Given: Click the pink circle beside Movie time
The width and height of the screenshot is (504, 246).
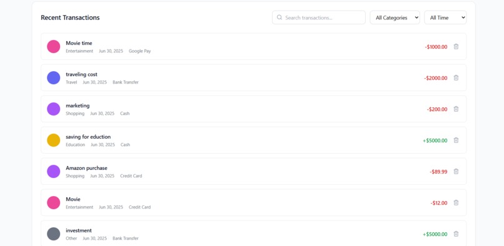Looking at the screenshot, I should [54, 47].
